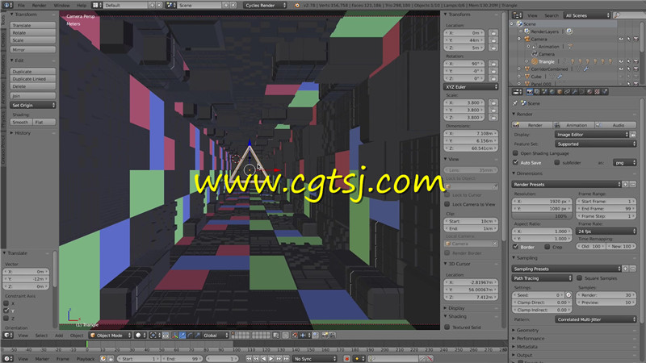The image size is (646, 363).
Task: Click the Translate button in tool shelf
Action: click(x=33, y=25)
